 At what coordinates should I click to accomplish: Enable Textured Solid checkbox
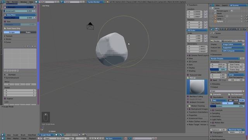(x=188, y=75)
